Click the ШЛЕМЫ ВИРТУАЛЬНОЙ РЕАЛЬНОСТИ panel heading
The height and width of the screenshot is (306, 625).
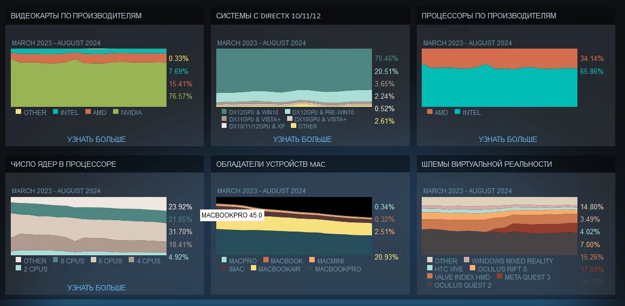[x=487, y=164]
